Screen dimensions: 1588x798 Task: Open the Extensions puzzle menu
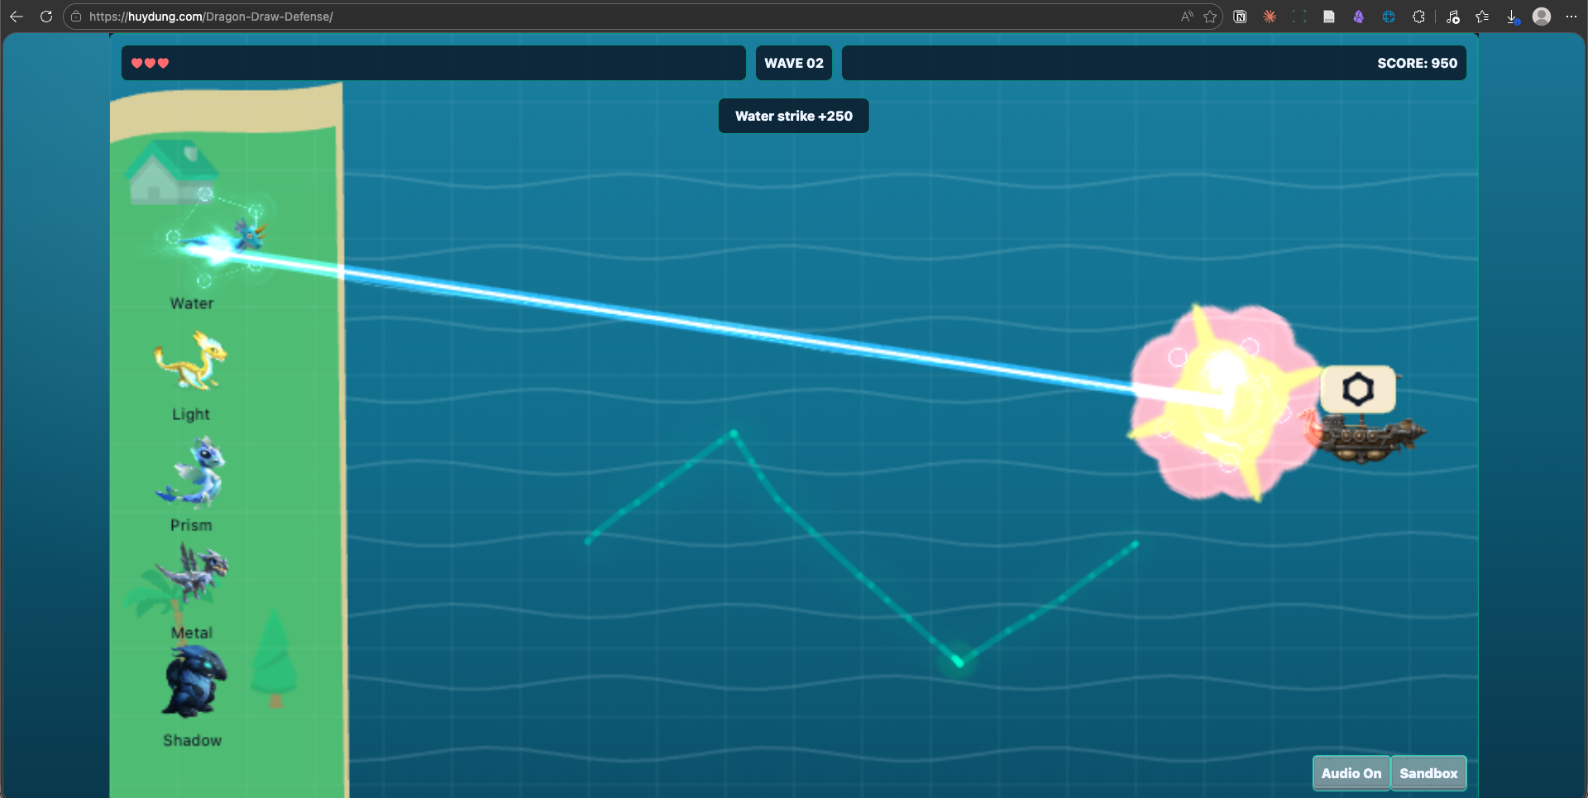[1418, 17]
